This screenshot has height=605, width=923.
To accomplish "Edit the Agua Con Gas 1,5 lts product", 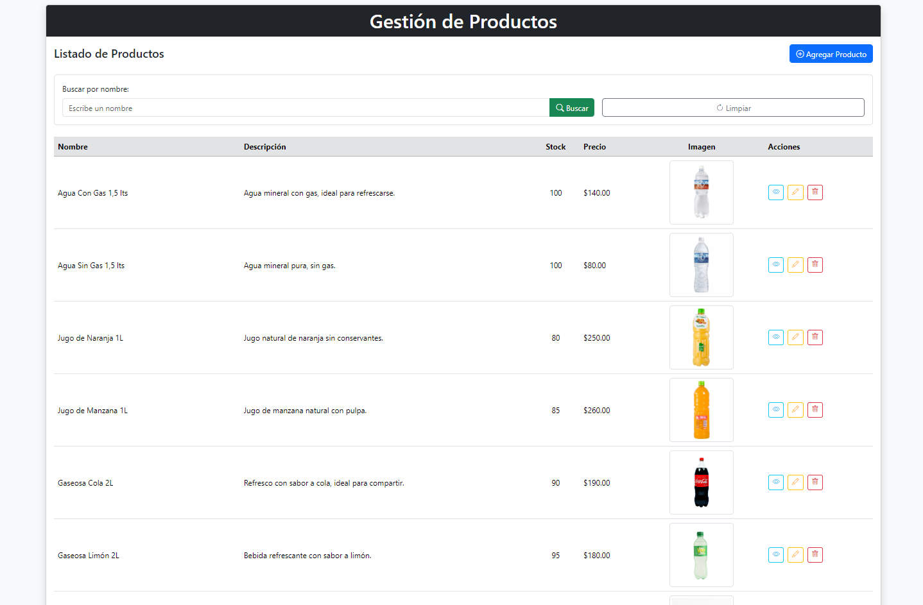I will click(x=795, y=192).
